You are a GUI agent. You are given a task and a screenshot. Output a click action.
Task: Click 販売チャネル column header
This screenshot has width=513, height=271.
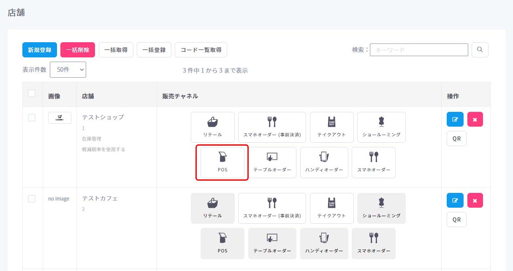[180, 96]
